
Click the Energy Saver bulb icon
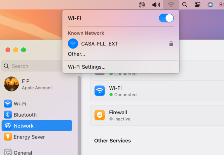tap(8, 137)
